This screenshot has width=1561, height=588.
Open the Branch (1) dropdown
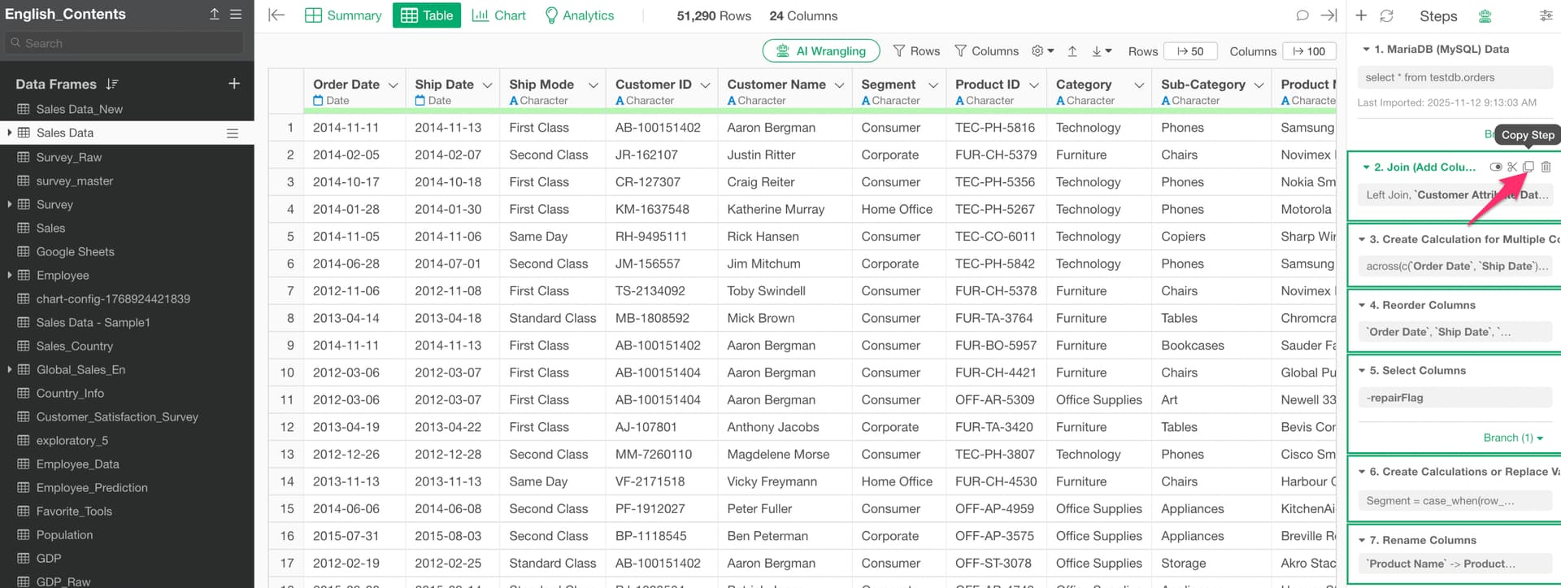click(x=1512, y=438)
